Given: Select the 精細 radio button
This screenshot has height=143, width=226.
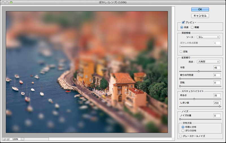Looking at the screenshot, I should tap(192, 27).
